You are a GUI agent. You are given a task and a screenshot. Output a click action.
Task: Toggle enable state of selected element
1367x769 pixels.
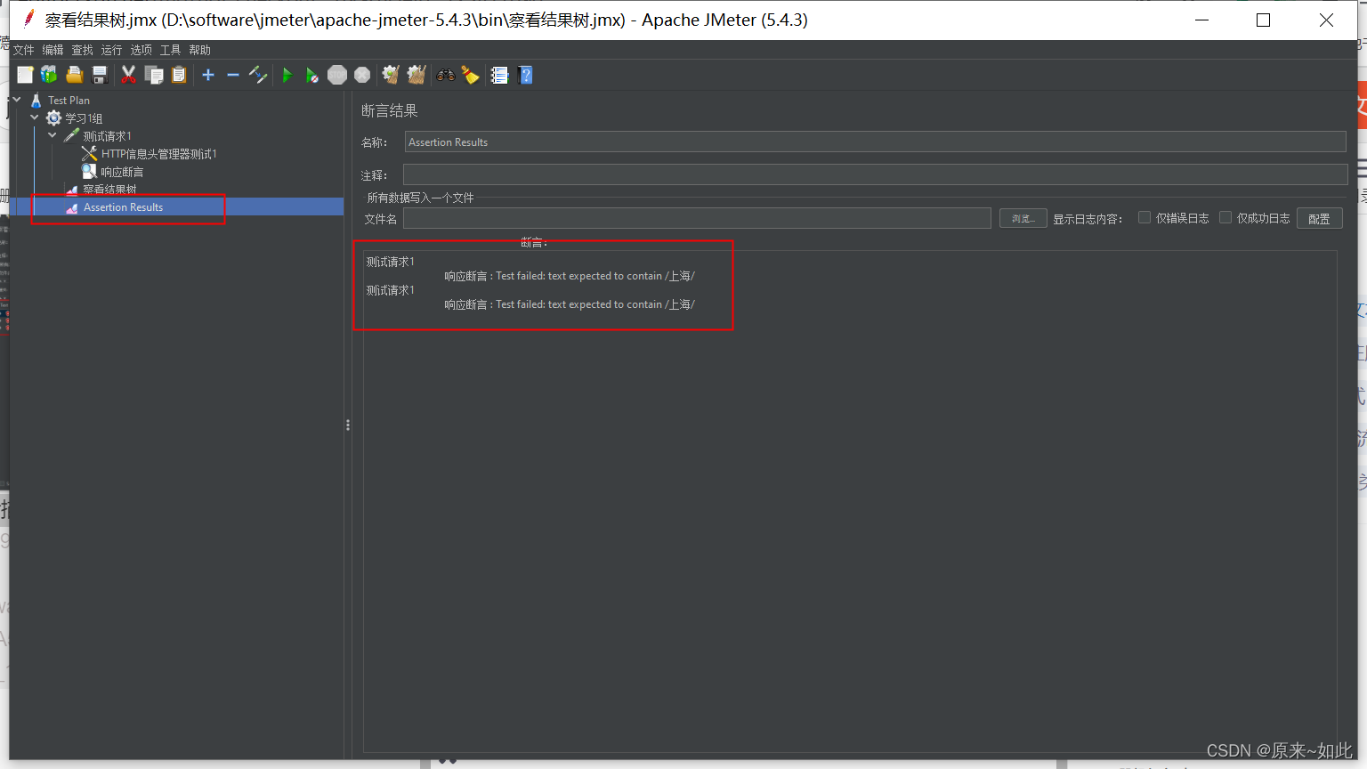point(258,75)
